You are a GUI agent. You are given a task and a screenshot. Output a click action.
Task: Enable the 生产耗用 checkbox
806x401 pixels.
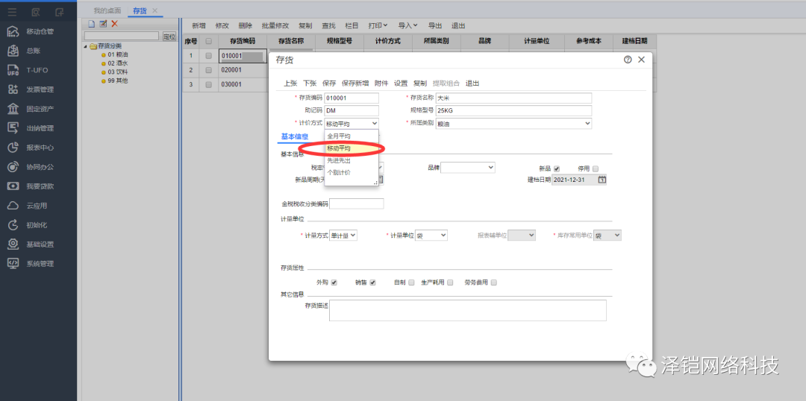(x=450, y=282)
